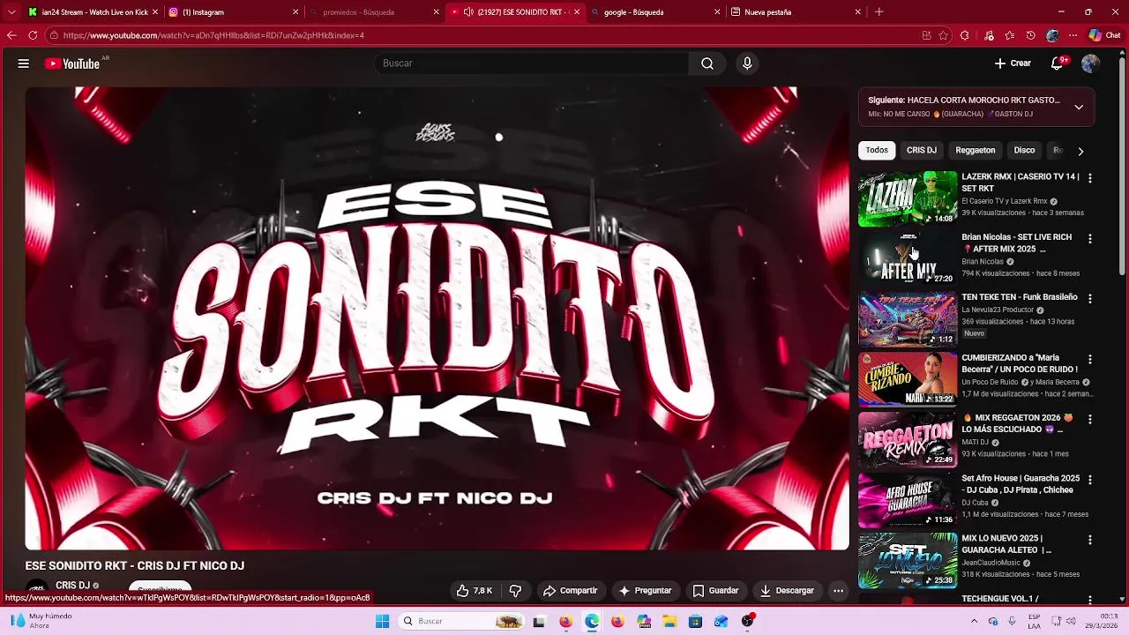Show hidden system tray icons
The image size is (1129, 635).
click(x=974, y=621)
